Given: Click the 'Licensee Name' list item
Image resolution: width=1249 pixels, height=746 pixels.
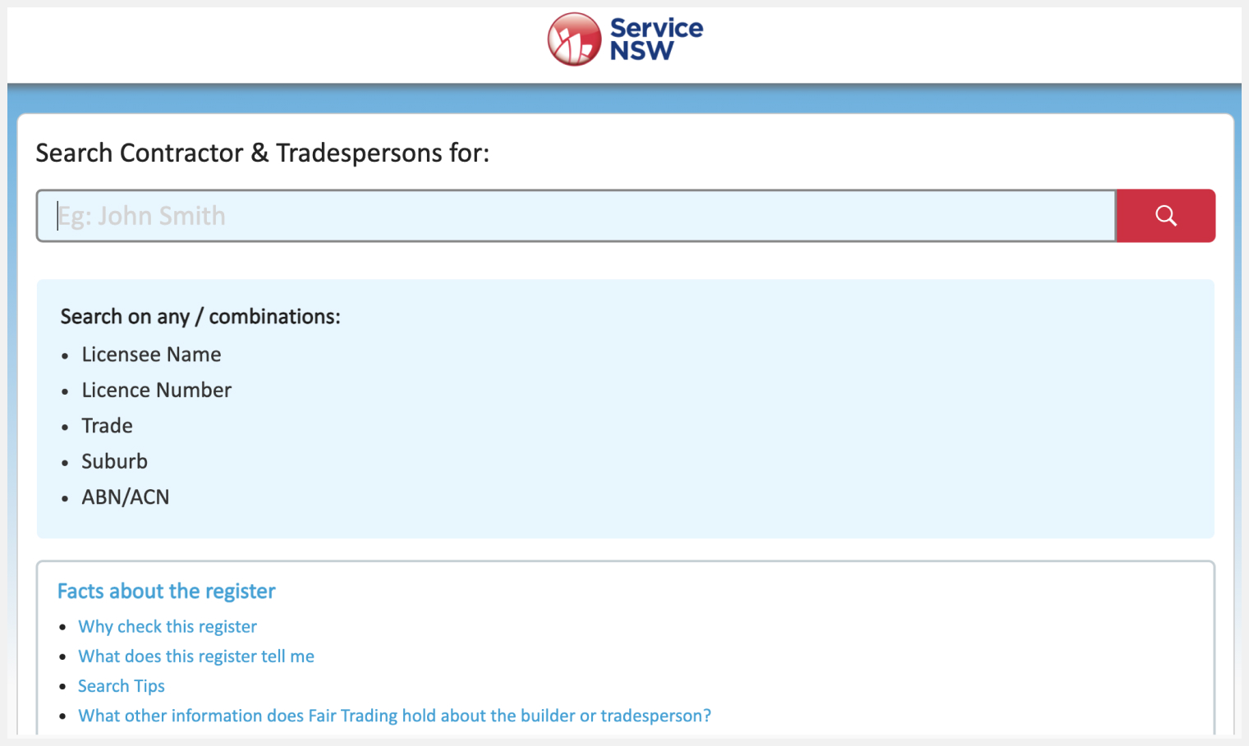Looking at the screenshot, I should pos(151,355).
